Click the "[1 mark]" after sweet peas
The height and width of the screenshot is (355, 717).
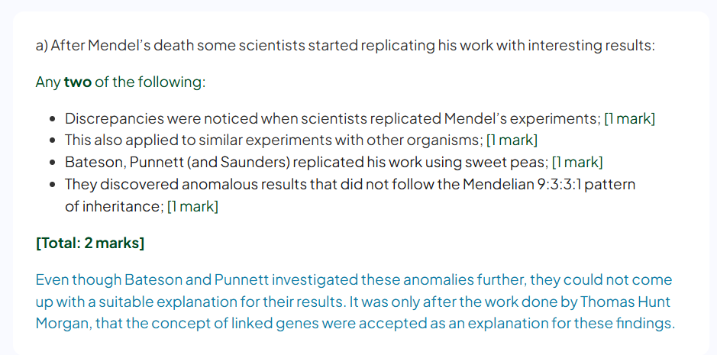pyautogui.click(x=577, y=162)
